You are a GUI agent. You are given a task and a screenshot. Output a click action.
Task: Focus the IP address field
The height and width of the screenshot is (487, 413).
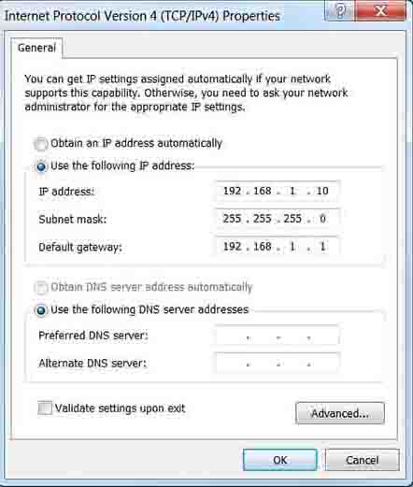pos(277,191)
